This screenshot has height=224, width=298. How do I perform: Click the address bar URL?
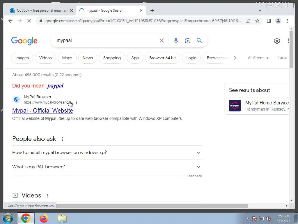143,21
